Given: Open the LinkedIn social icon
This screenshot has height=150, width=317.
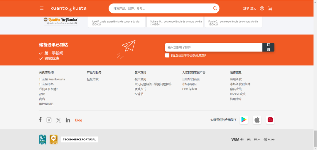Looking at the screenshot, I should click(x=68, y=120).
